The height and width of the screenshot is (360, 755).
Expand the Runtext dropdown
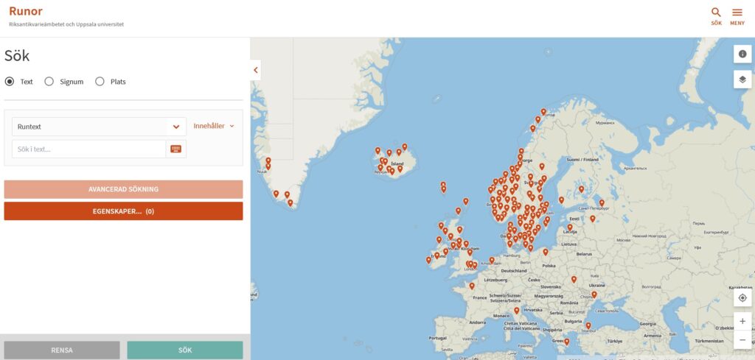point(176,127)
